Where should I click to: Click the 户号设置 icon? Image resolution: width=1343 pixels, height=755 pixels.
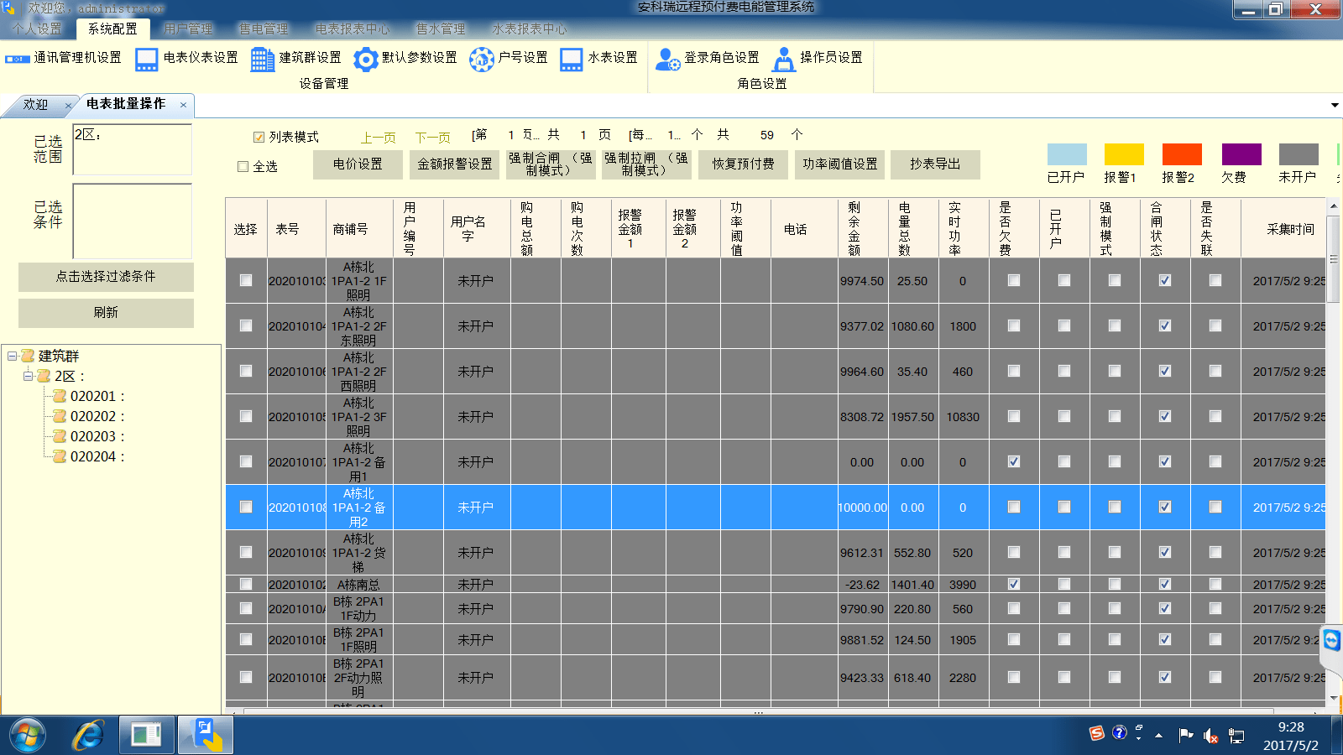tap(482, 59)
